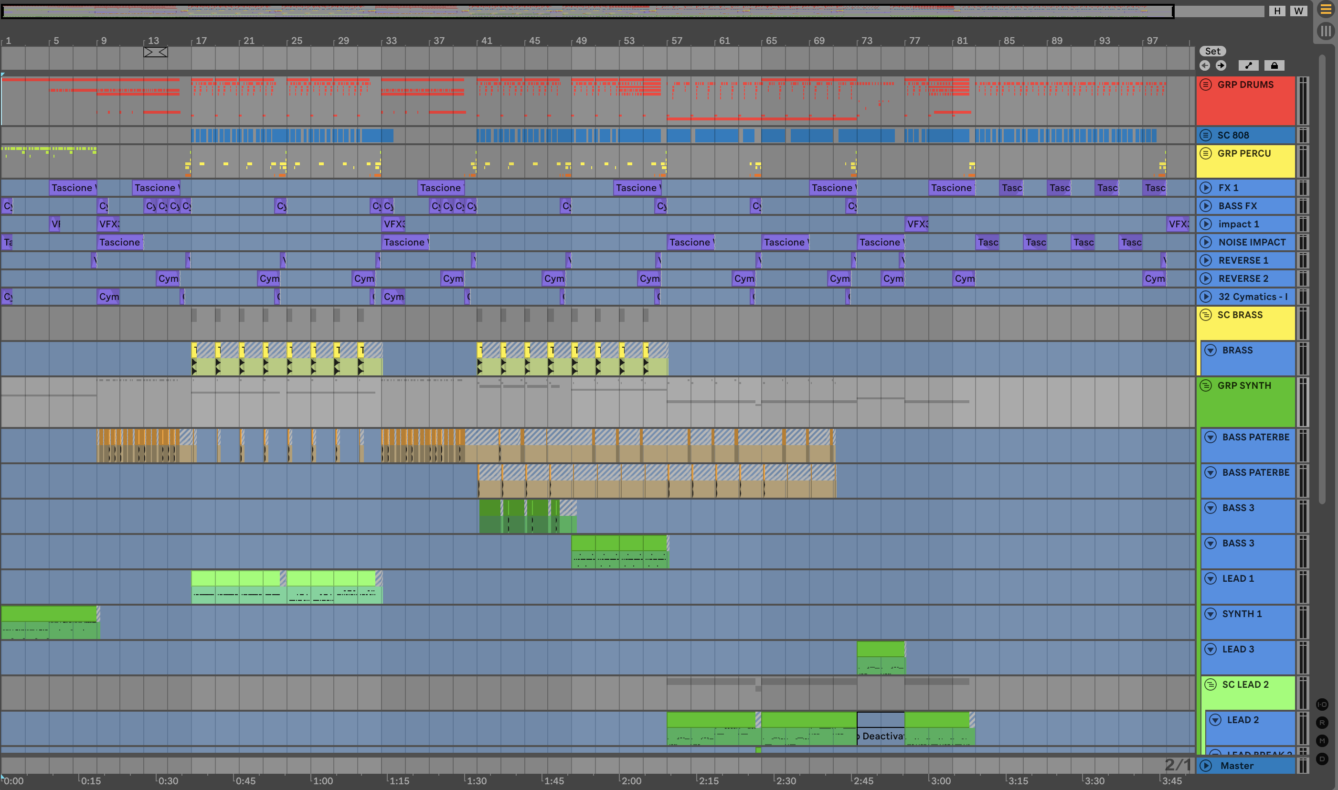Click the H optimize height button
The image size is (1338, 790).
tap(1277, 11)
